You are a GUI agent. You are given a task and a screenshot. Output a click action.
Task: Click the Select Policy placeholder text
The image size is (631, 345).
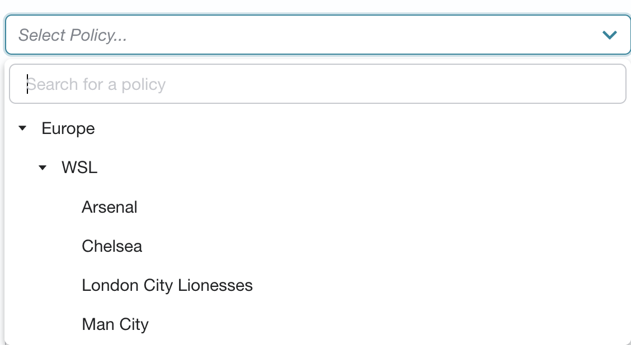click(73, 35)
